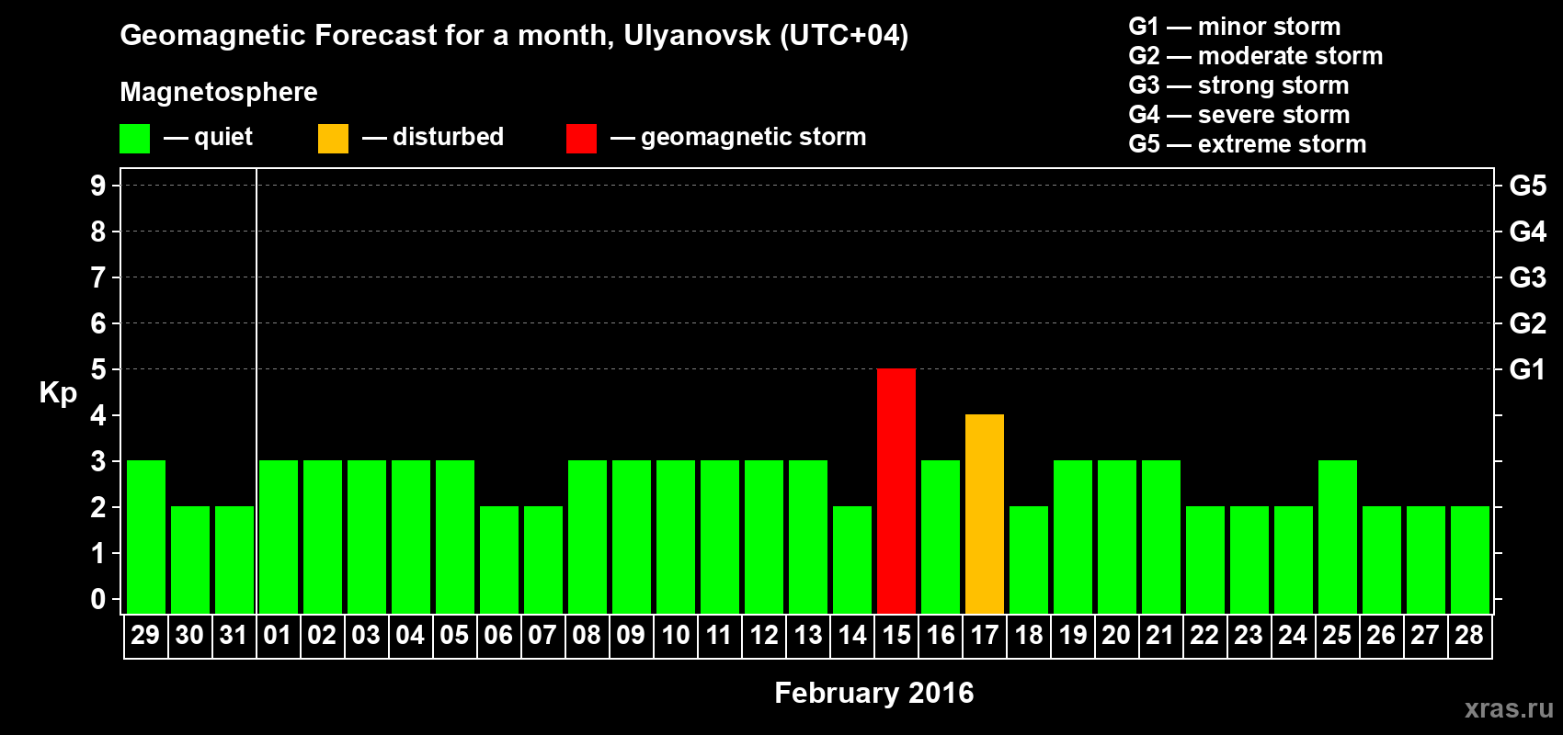
Task: Click the G2 label on right axis
Action: coord(1528,323)
